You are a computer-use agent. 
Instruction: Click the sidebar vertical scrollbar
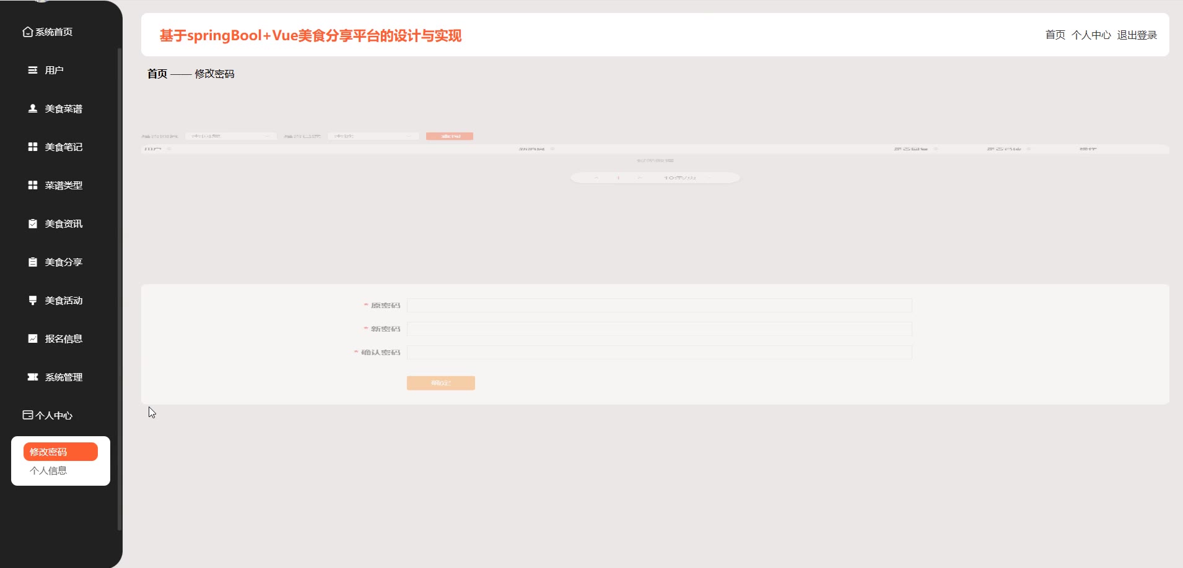tap(120, 289)
